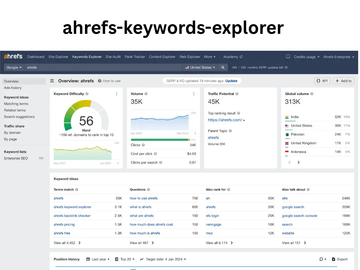The image size is (360, 270).
Task: Click the Clicks per search help icon
Action: coord(161,163)
